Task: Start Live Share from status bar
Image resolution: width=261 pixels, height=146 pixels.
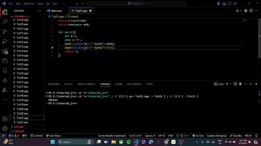Action: (x=53, y=136)
